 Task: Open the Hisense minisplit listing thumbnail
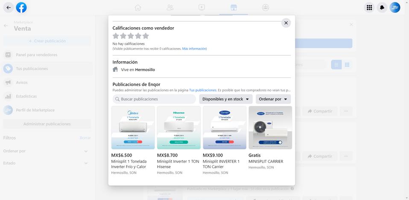click(x=179, y=127)
